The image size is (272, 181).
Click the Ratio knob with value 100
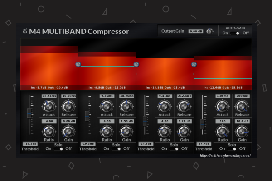222,132
